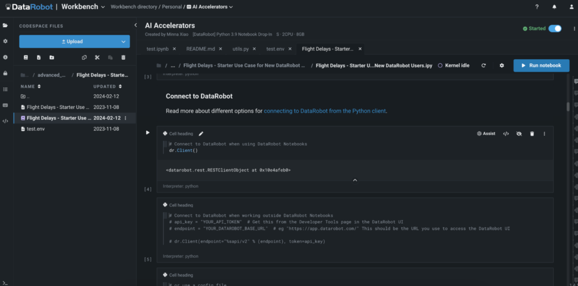Switch to the test.env tab
This screenshot has width=578, height=286.
(x=275, y=49)
